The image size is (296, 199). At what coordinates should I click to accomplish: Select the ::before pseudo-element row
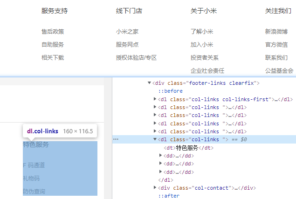[x=171, y=91]
